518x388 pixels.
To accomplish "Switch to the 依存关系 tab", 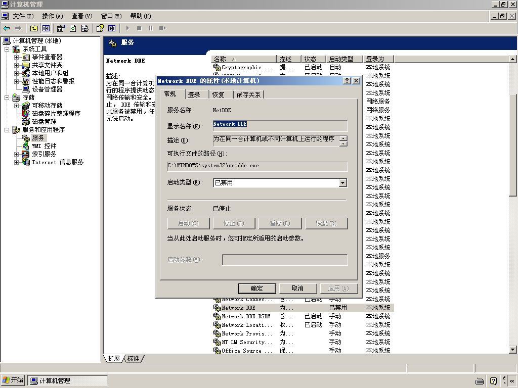I will click(248, 94).
